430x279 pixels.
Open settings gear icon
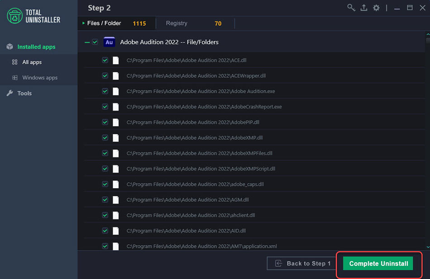point(376,8)
